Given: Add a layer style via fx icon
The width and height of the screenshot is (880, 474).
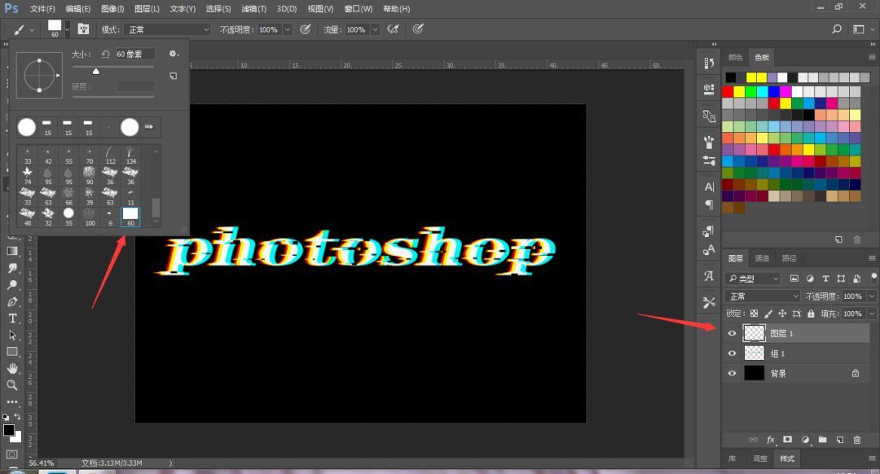Looking at the screenshot, I should [x=771, y=440].
